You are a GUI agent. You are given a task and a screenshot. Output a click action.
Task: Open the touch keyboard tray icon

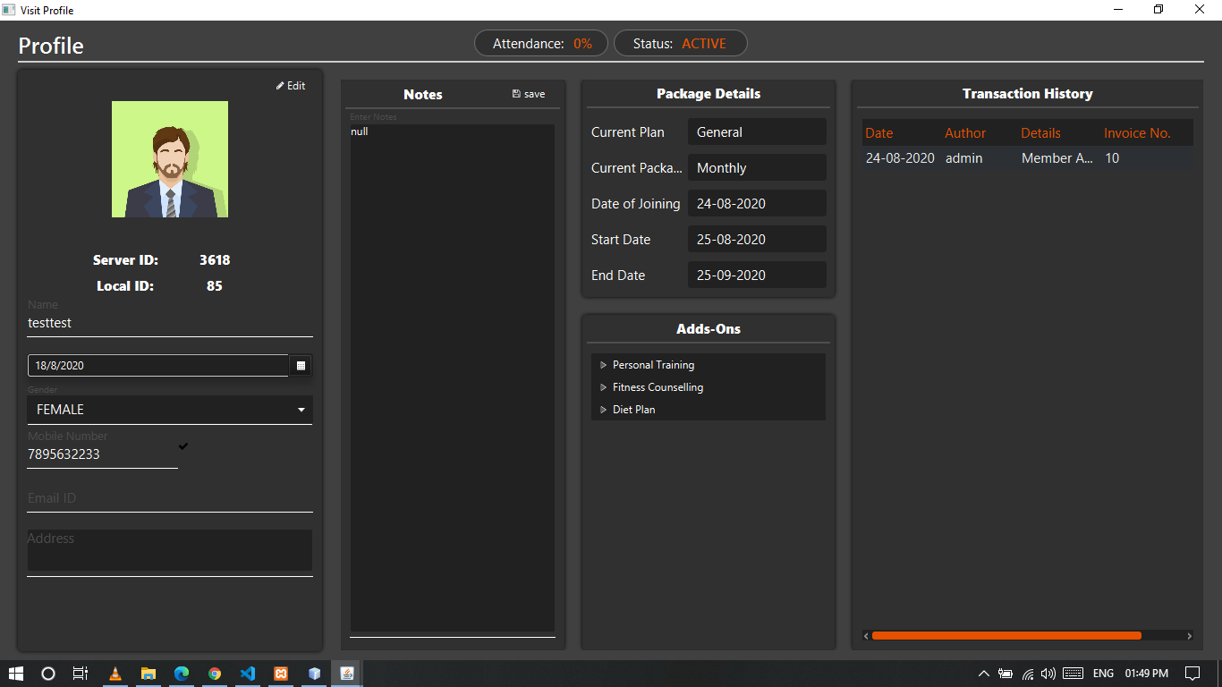click(1073, 674)
